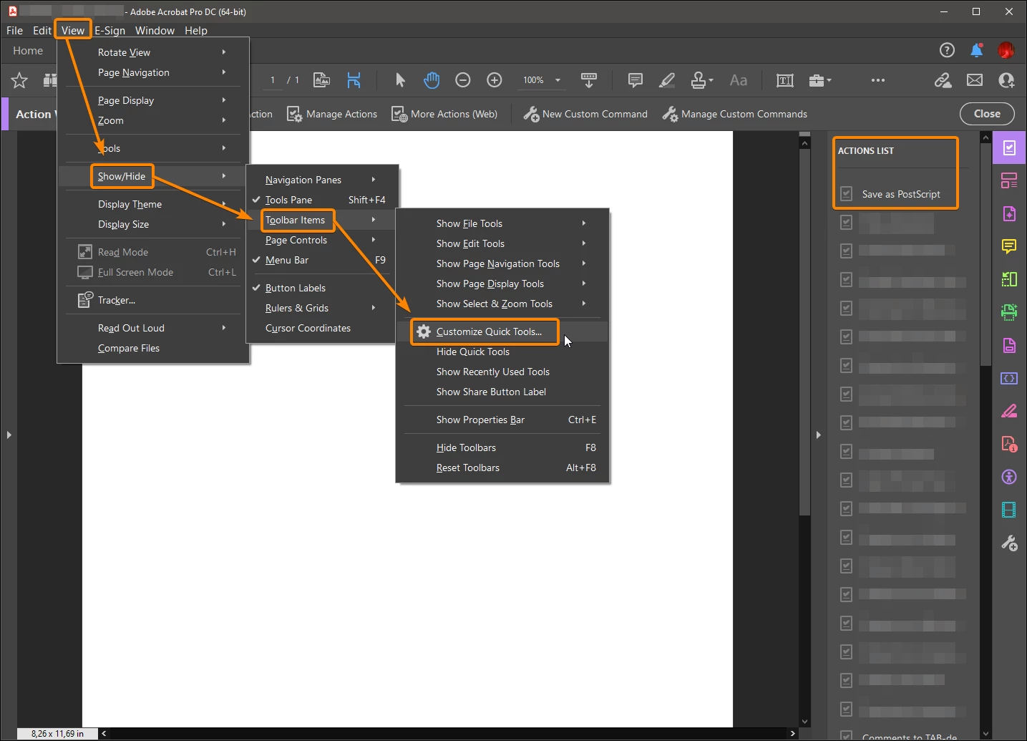Image resolution: width=1027 pixels, height=741 pixels.
Task: Open the Action Wizard checkmark tool in right pane
Action: tap(1009, 147)
